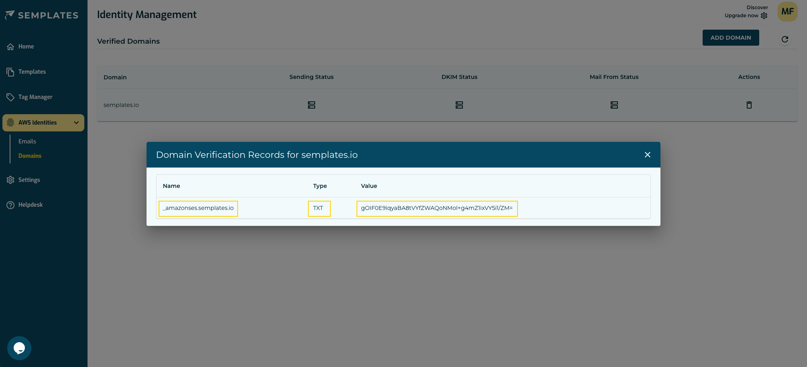Click the DKIM Status column header
The height and width of the screenshot is (367, 807).
(459, 77)
